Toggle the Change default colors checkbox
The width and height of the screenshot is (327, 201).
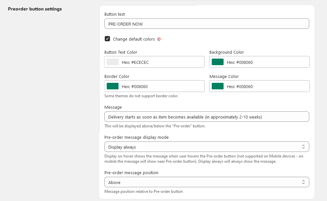click(107, 39)
